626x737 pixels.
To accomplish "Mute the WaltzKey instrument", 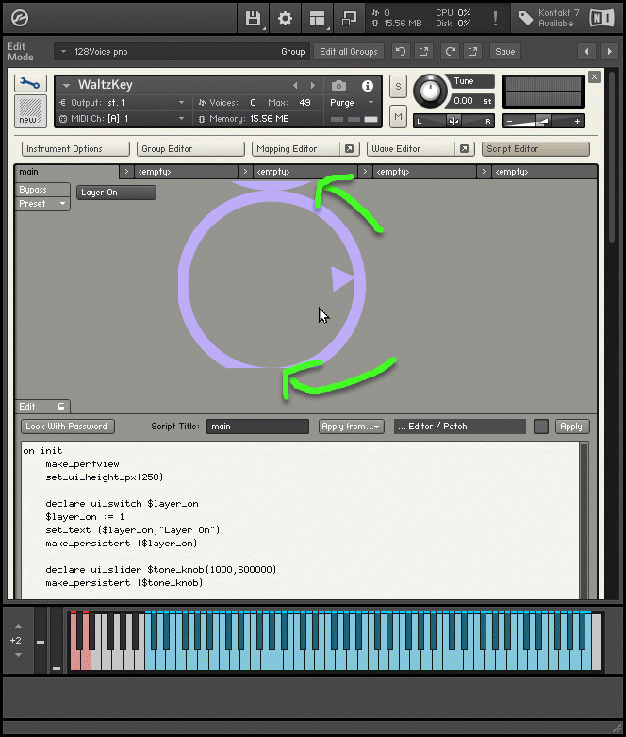I will 398,117.
